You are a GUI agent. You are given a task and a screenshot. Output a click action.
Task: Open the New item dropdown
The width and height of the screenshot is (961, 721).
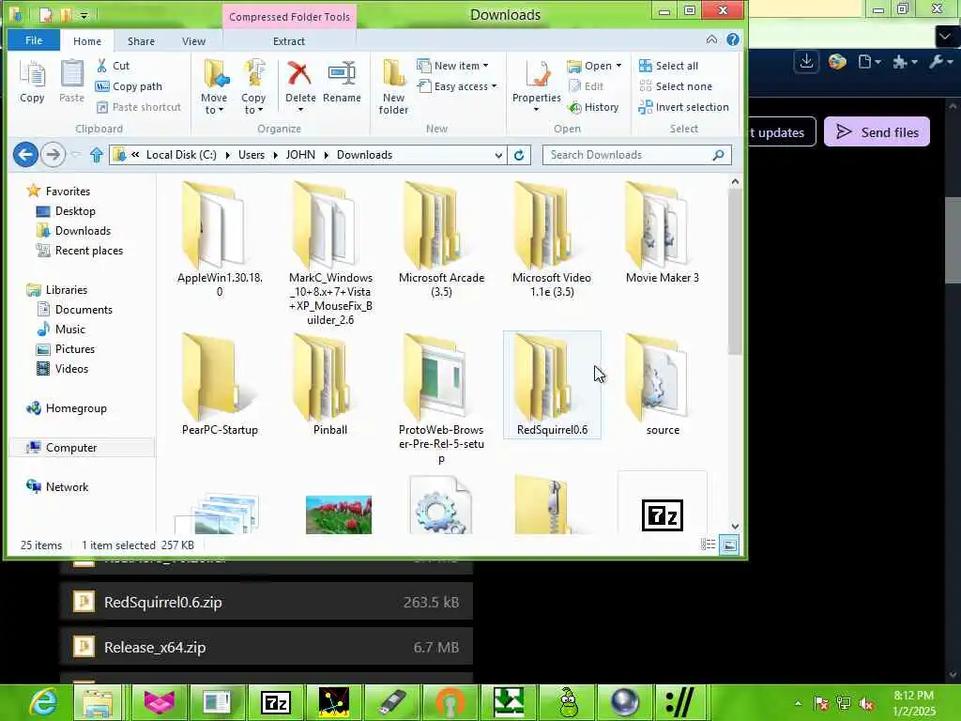point(452,66)
